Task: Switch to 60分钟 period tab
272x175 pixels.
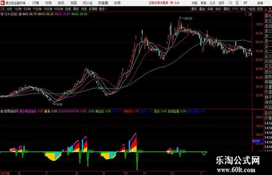Action: (x=58, y=9)
